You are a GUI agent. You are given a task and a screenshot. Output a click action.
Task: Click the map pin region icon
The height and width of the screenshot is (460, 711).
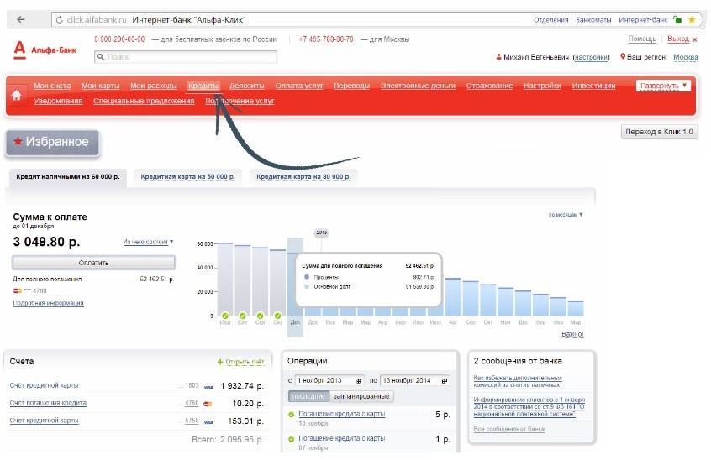(x=623, y=56)
